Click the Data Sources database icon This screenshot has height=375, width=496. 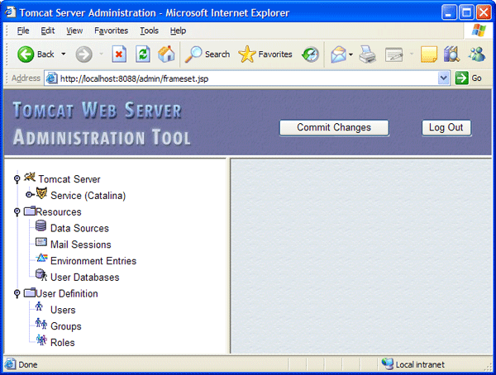coord(41,227)
